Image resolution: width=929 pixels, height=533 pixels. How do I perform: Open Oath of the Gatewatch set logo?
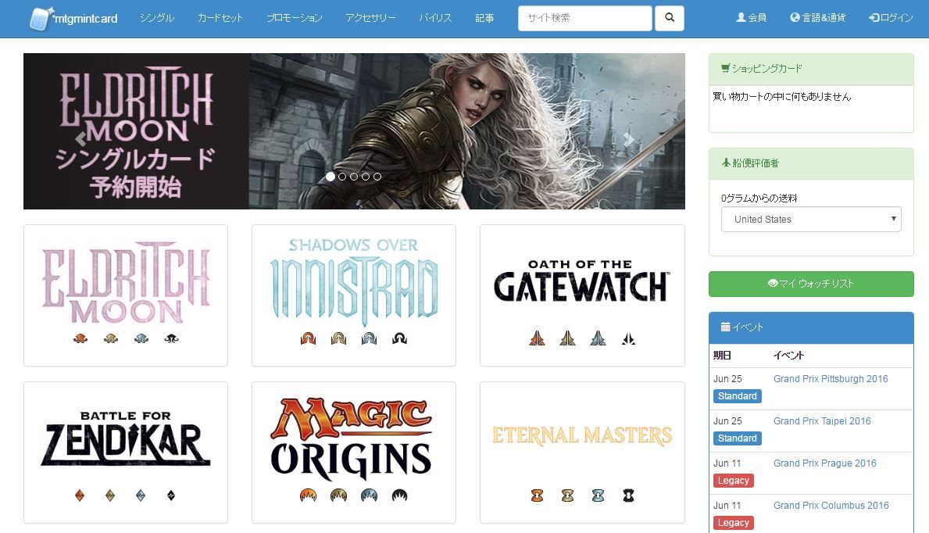pyautogui.click(x=582, y=281)
